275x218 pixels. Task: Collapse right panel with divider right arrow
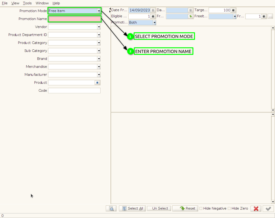coord(110,12)
